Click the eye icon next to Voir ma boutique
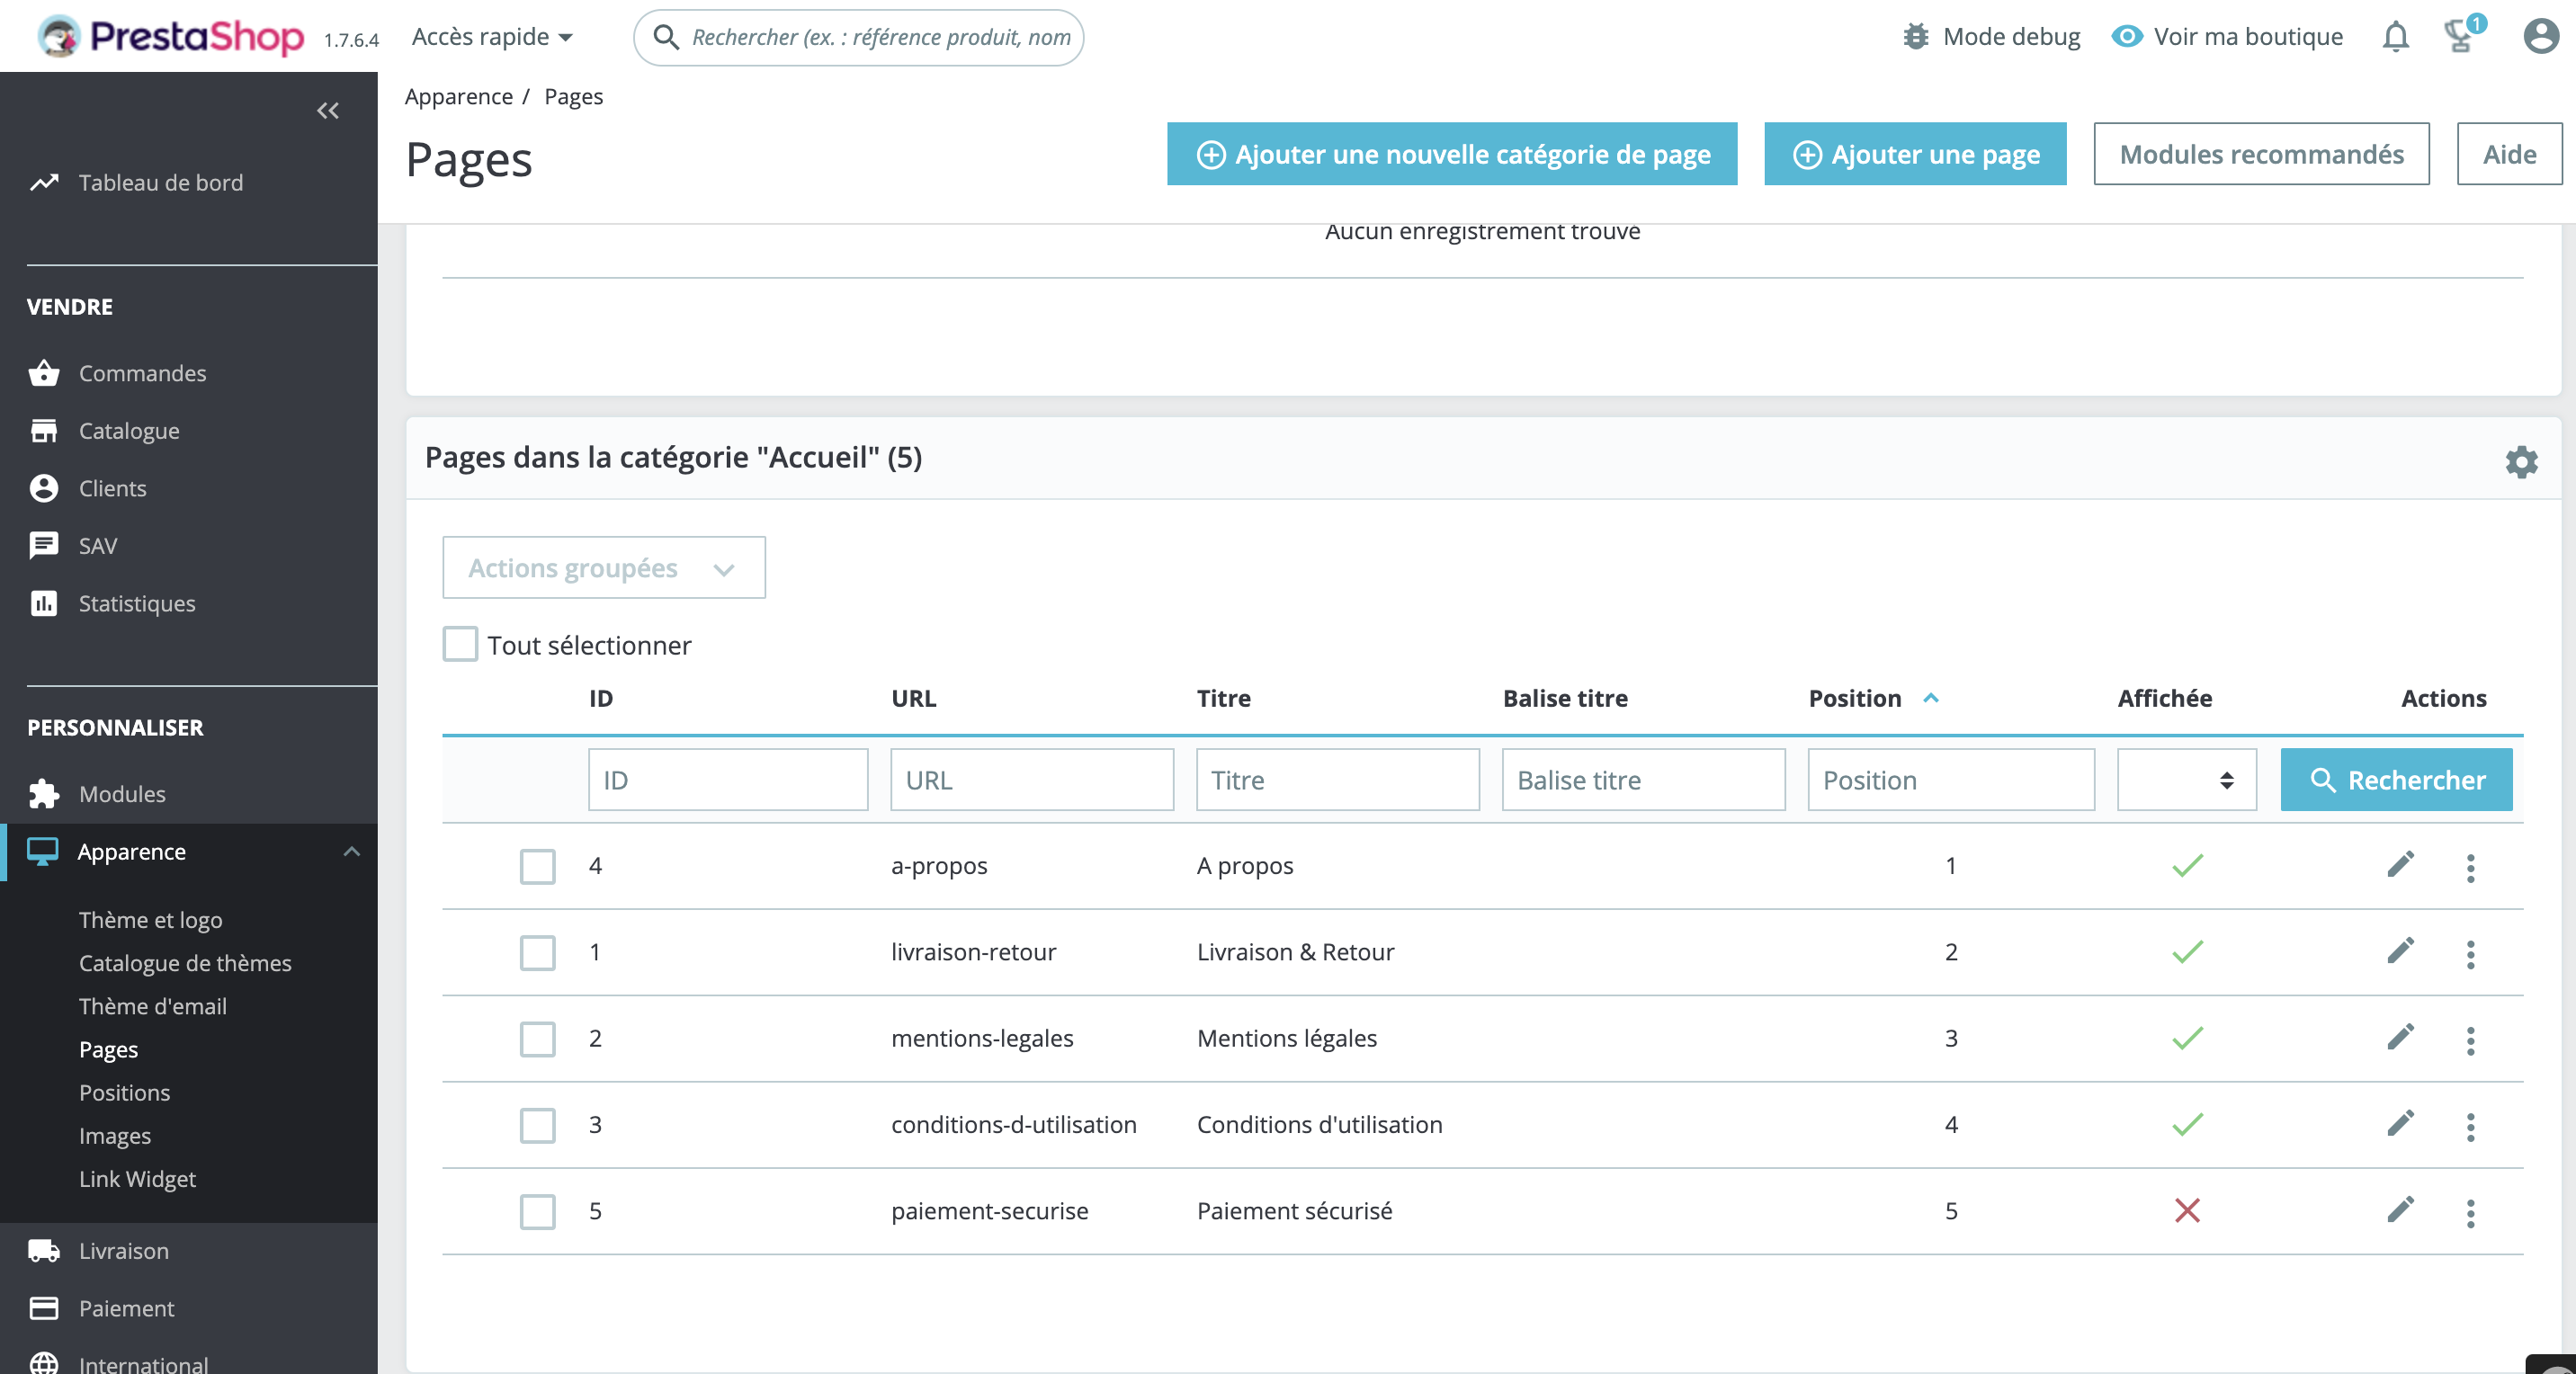2576x1374 pixels. pyautogui.click(x=2126, y=37)
